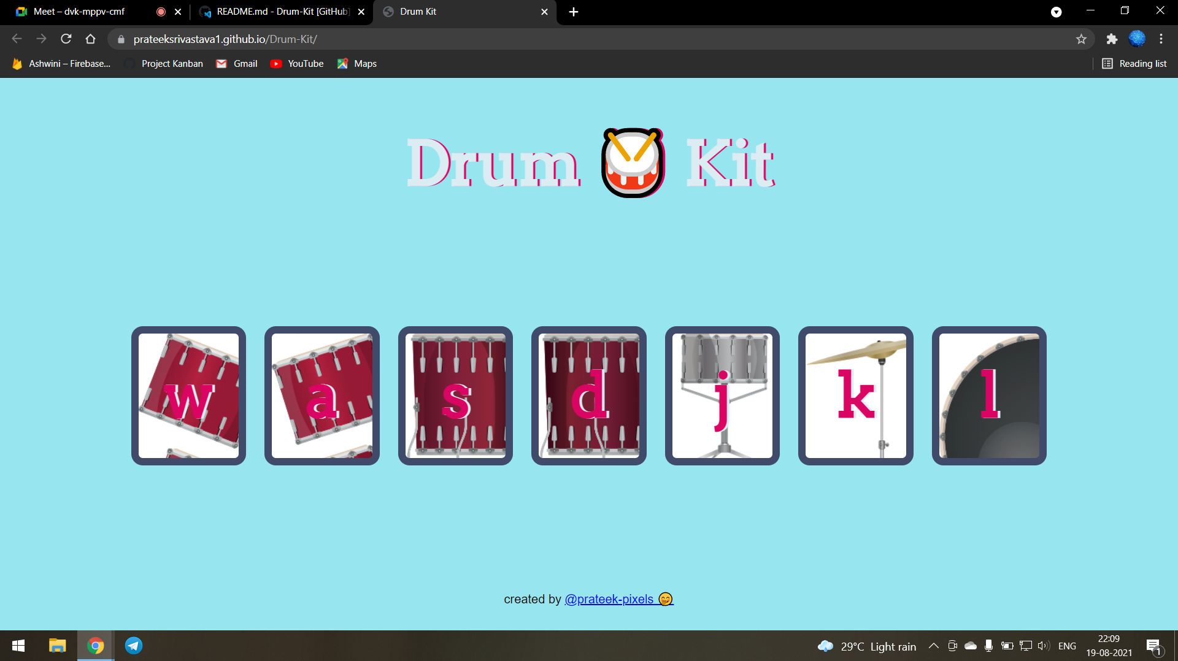The width and height of the screenshot is (1178, 661).
Task: Open network settings tray icon
Action: 1025,646
